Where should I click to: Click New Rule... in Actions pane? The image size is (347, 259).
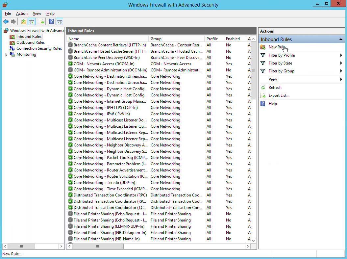276,47
